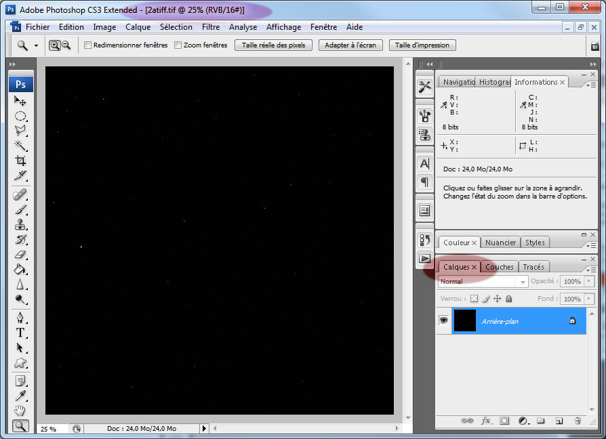
Task: Launch Adobe Bridge from options bar
Action: 594,46
